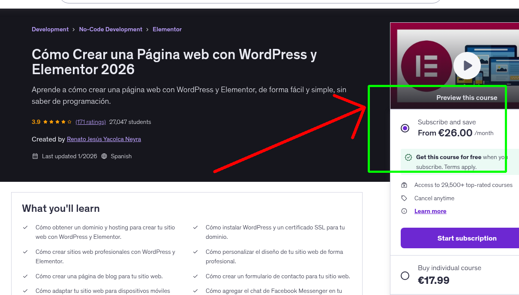
Task: Click checkmark beside 'personalizar el diseño'
Action: [x=195, y=252]
